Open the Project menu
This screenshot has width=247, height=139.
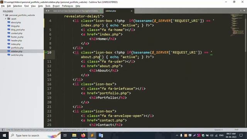point(56,6)
